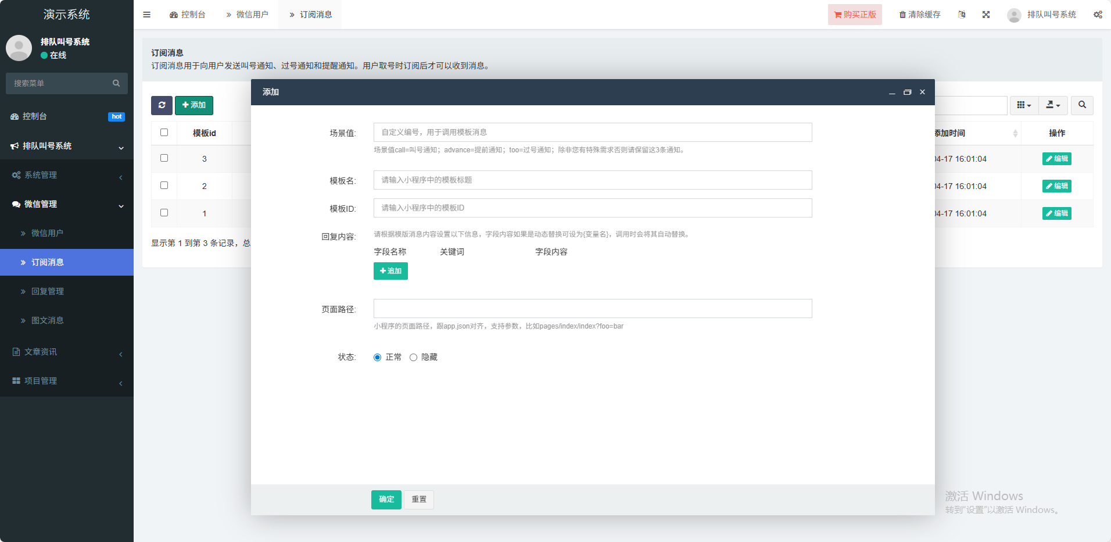Switch to the 微信用户 tab
Screen dimensions: 1111x542
point(247,15)
